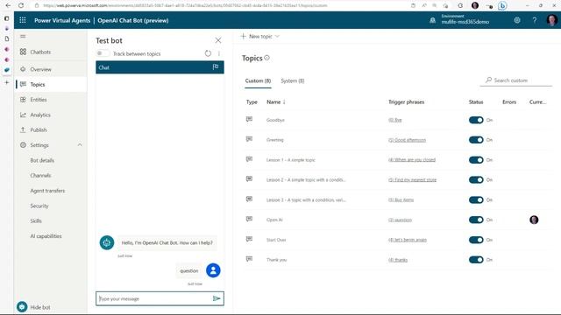The width and height of the screenshot is (561, 315).
Task: Disable Lesson 1 topic status toggle
Action: (476, 160)
